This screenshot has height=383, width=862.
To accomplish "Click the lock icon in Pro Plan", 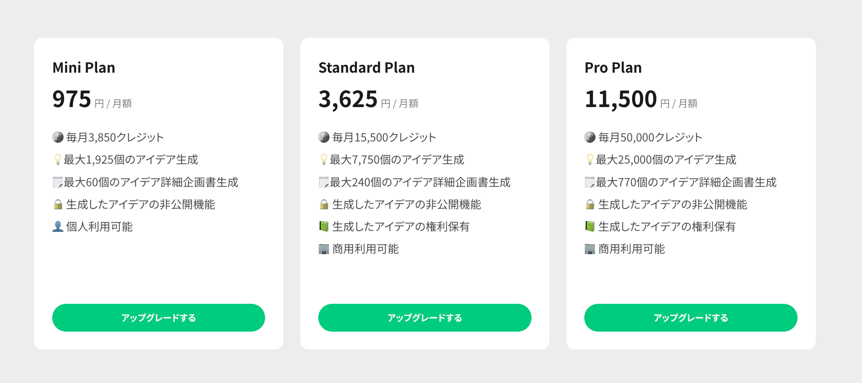I will point(590,205).
